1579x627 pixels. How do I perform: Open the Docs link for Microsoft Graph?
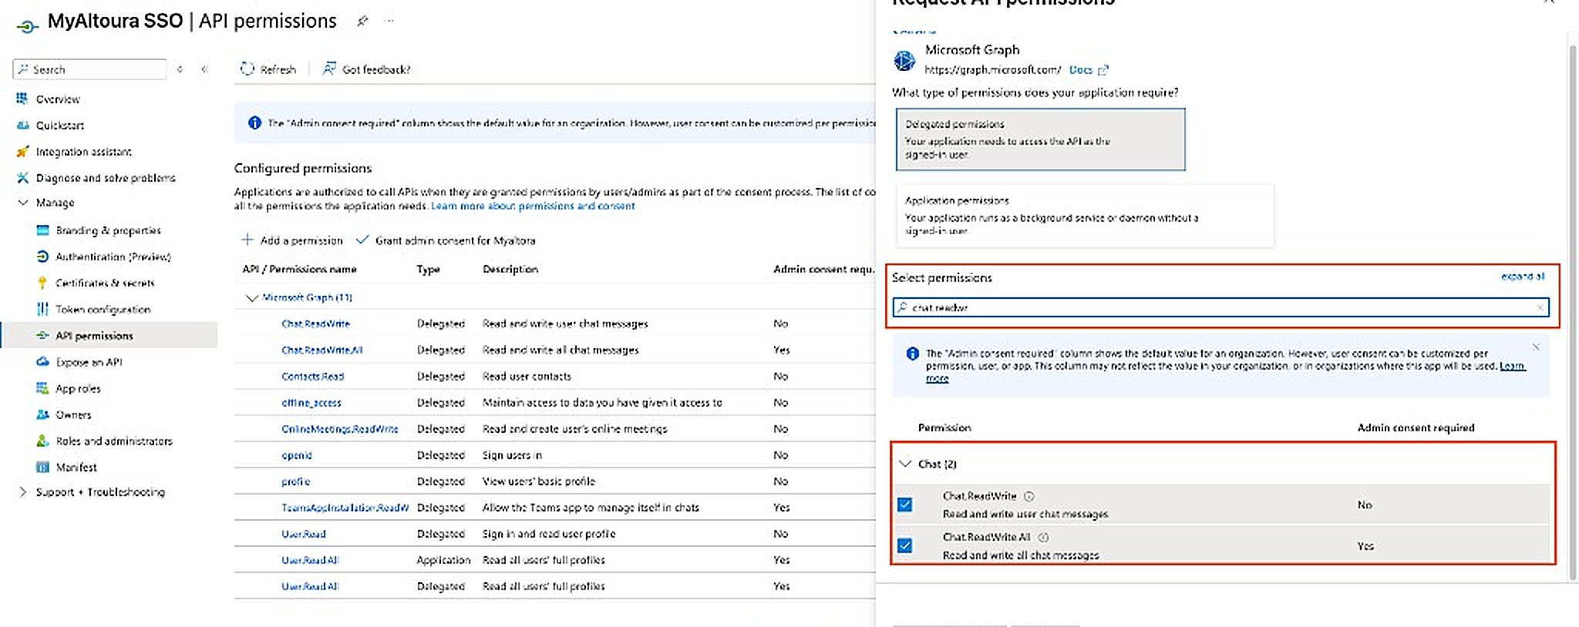click(x=1089, y=69)
